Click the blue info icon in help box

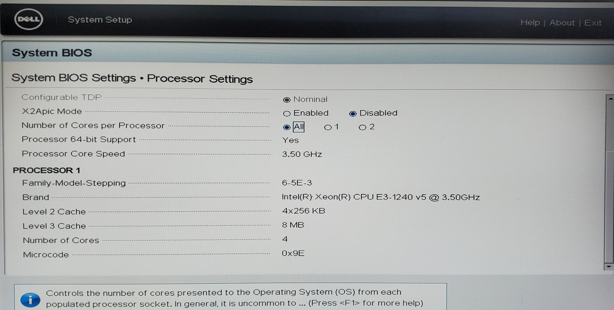click(x=30, y=300)
